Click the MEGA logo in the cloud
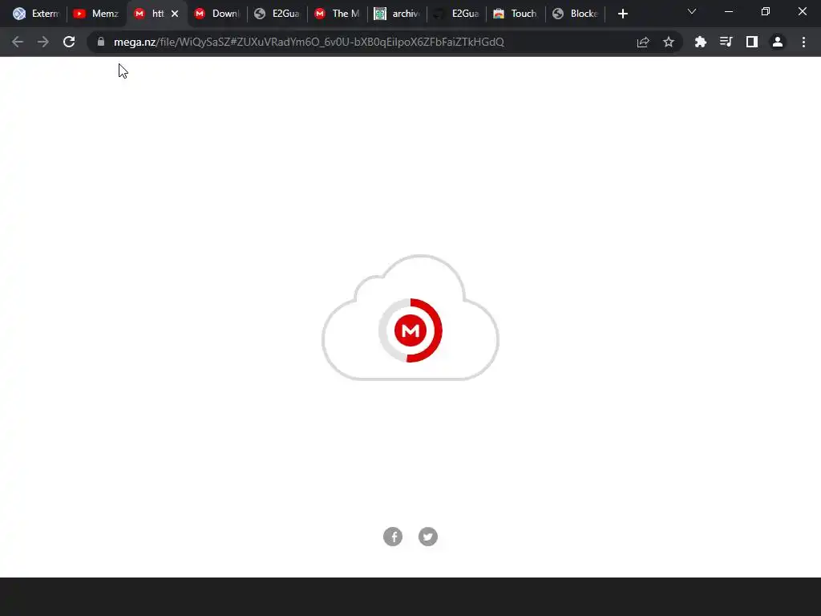 coord(410,330)
